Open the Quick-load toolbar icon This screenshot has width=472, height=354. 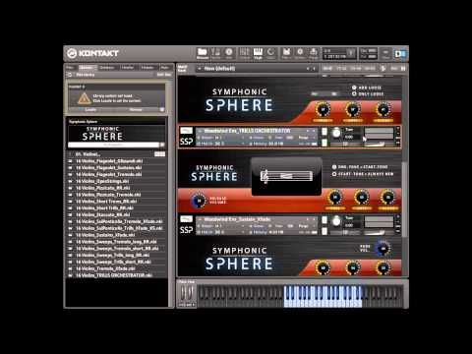click(x=270, y=53)
